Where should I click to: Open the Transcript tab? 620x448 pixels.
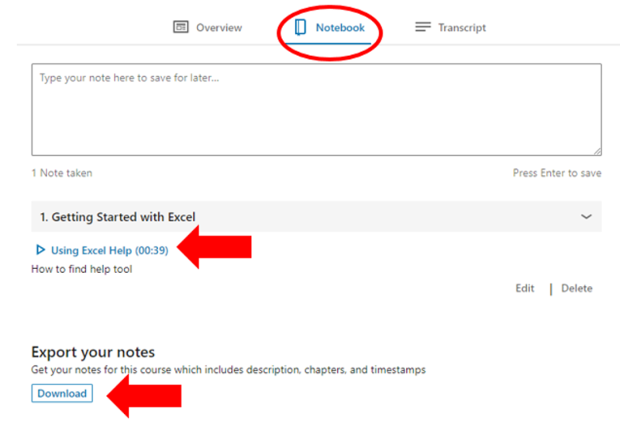pyautogui.click(x=462, y=27)
